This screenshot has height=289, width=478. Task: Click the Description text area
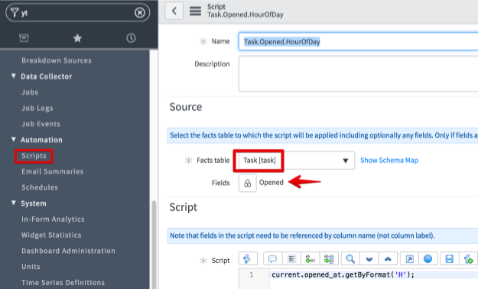click(x=358, y=73)
